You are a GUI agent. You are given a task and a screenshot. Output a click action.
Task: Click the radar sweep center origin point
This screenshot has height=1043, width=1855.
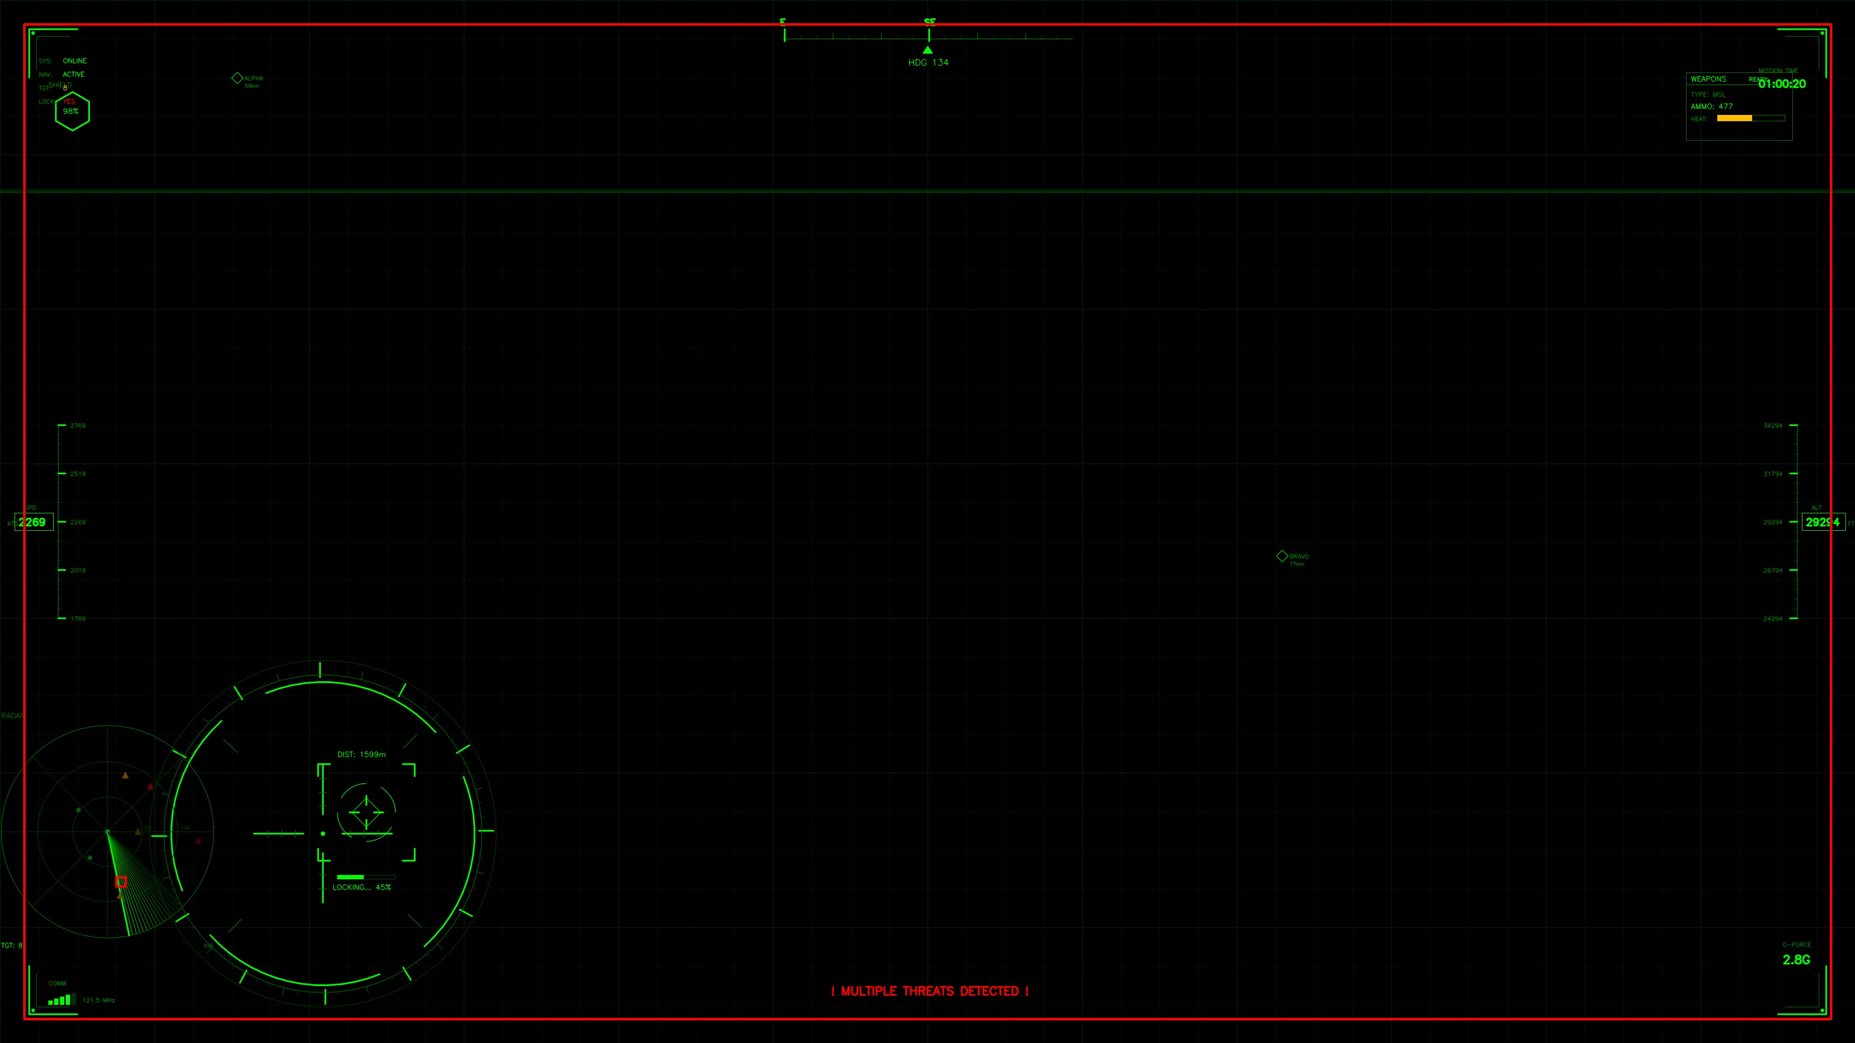click(x=108, y=832)
